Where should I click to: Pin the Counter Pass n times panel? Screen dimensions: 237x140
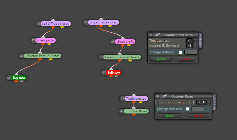(157, 35)
